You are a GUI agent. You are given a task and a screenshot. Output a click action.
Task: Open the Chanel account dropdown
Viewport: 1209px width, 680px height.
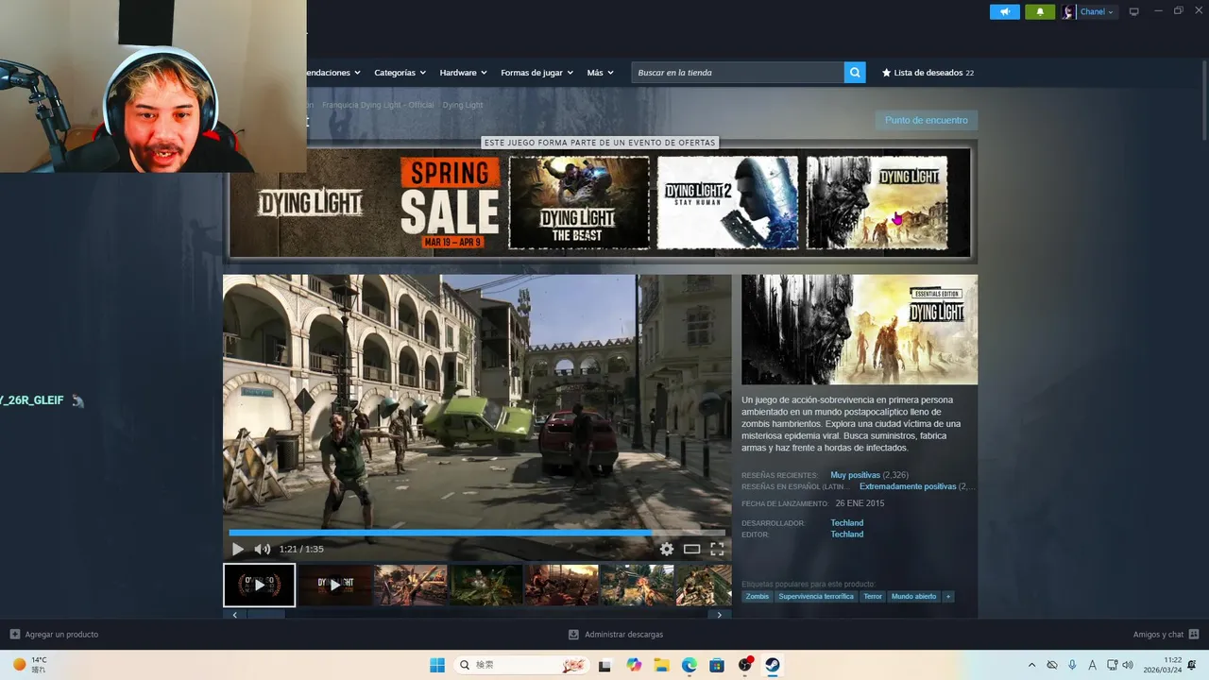pyautogui.click(x=1097, y=12)
